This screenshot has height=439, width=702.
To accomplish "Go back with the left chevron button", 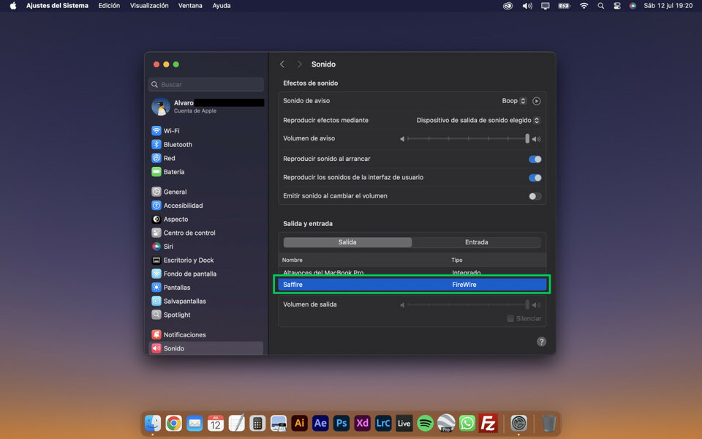I will click(x=282, y=64).
